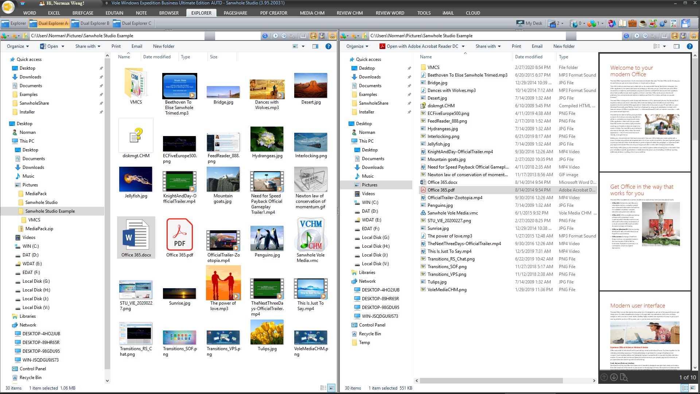Switch to the WORD tab
700x394 pixels.
pyautogui.click(x=30, y=13)
